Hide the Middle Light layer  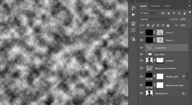[x=141, y=76]
